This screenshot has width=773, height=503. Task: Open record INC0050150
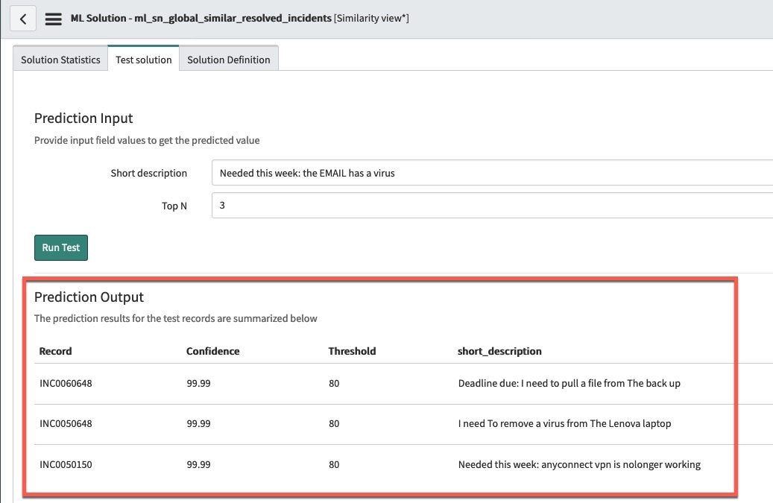pos(66,464)
